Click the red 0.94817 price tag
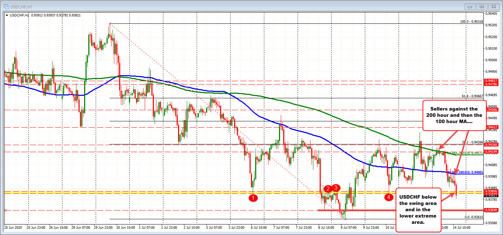 (491, 81)
